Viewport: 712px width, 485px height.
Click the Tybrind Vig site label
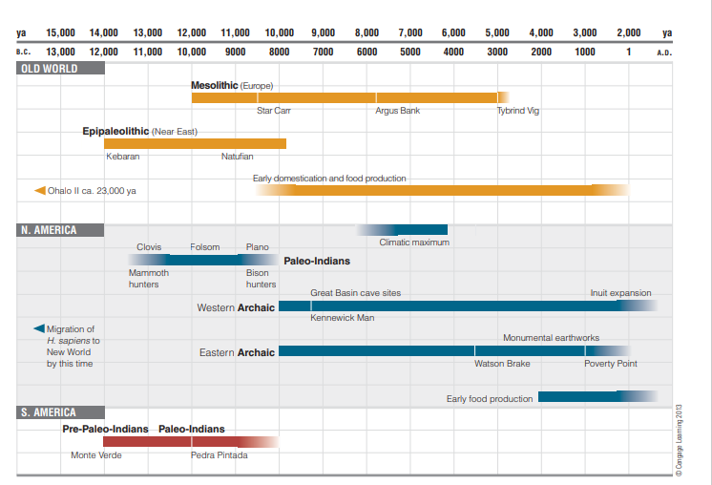(518, 111)
